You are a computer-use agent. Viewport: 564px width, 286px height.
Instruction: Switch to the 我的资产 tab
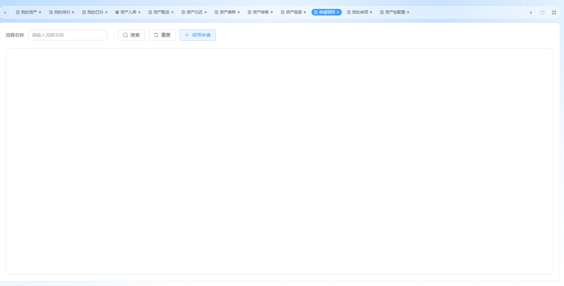pos(29,12)
